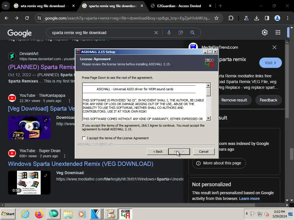Screen dimensions: 294x220
Task: Reload the Google search page
Action: 27,18
